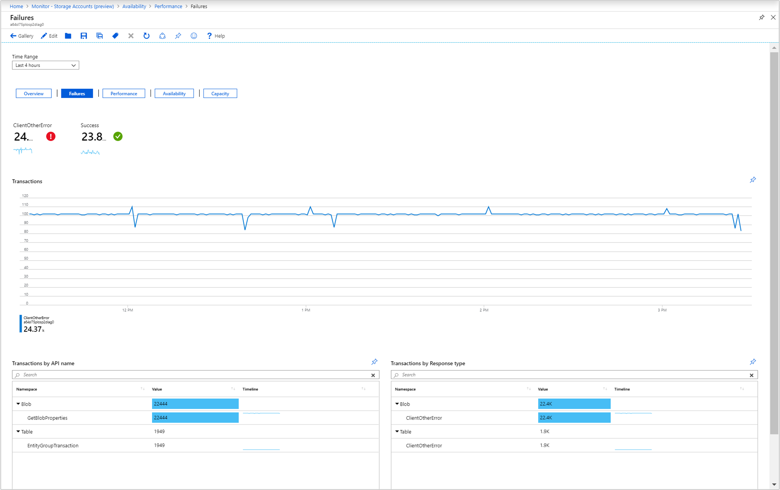The width and height of the screenshot is (780, 490).
Task: Open the Time Range dropdown
Action: pyautogui.click(x=44, y=65)
